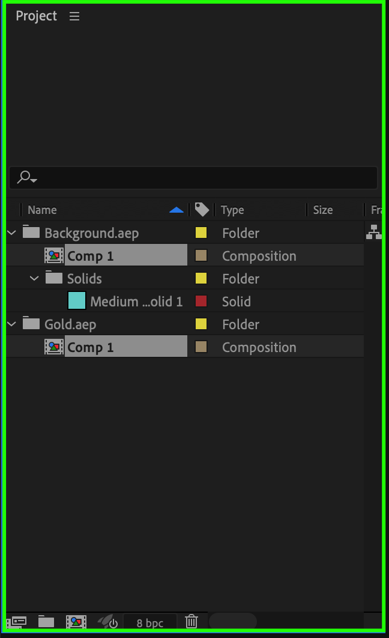Select the Medium solid thumbnail
The height and width of the screenshot is (638, 389).
pyautogui.click(x=77, y=301)
